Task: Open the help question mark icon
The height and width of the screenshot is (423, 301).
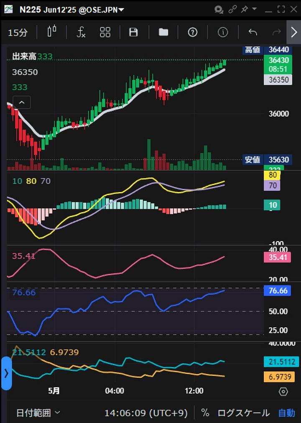Action: (192, 32)
